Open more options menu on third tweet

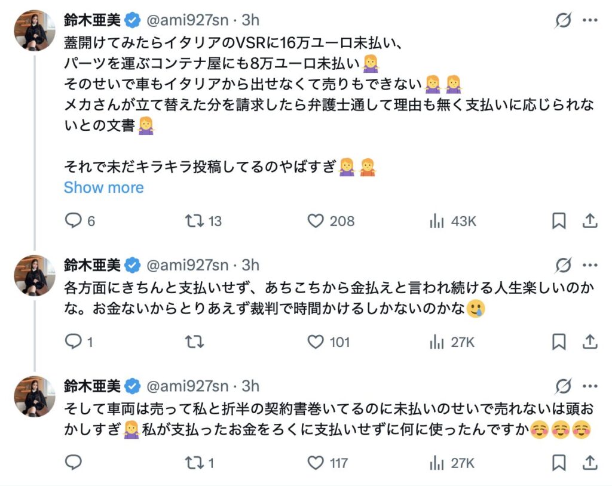point(590,386)
